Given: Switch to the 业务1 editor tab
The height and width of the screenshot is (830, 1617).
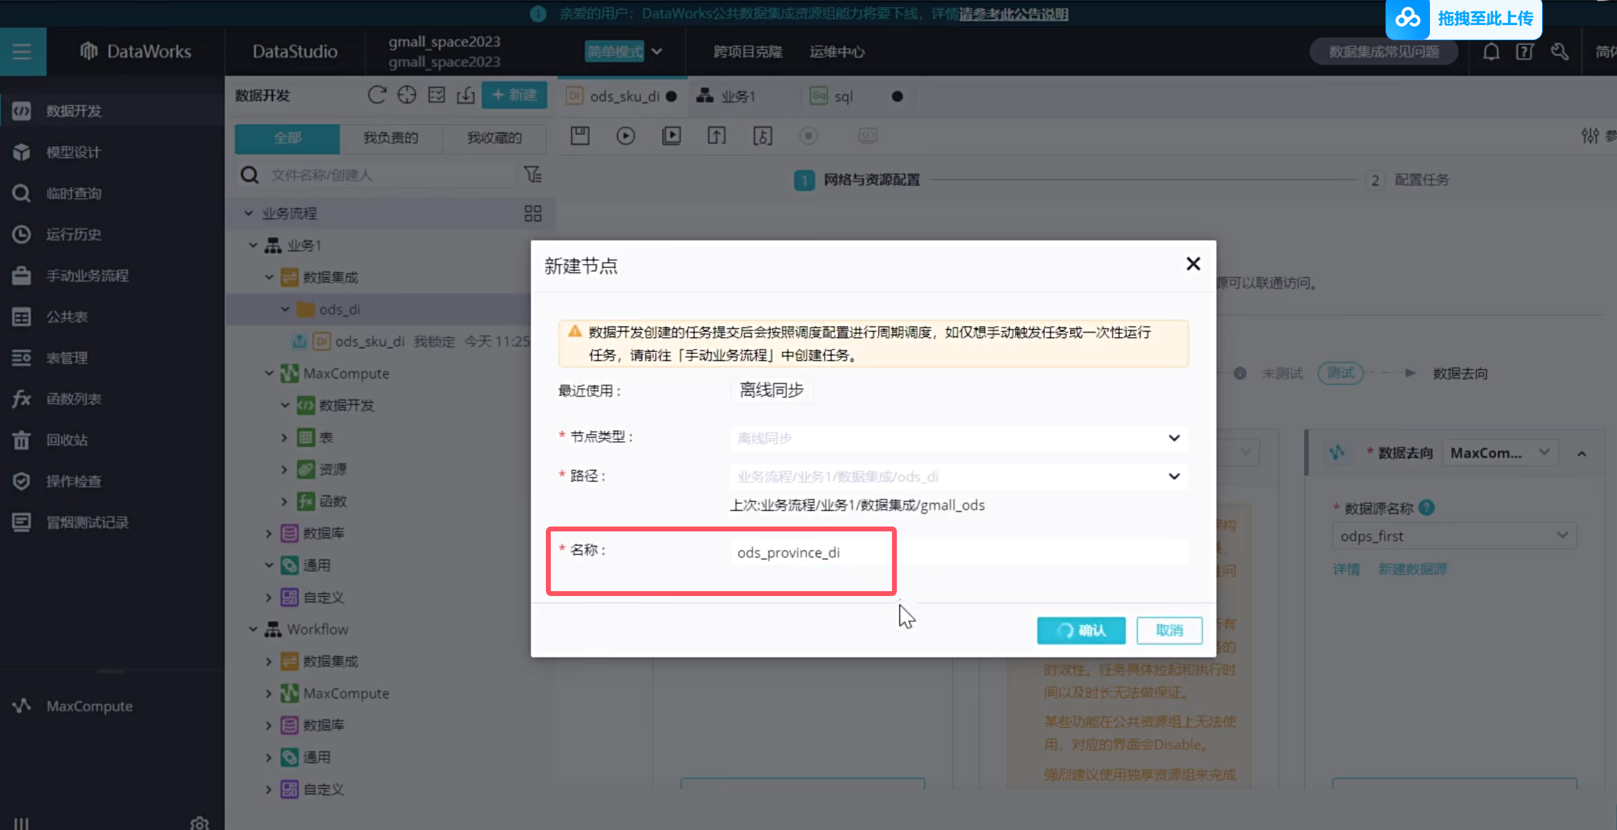Looking at the screenshot, I should pyautogui.click(x=737, y=97).
